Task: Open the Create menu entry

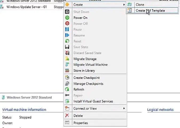Action: [x=95, y=5]
